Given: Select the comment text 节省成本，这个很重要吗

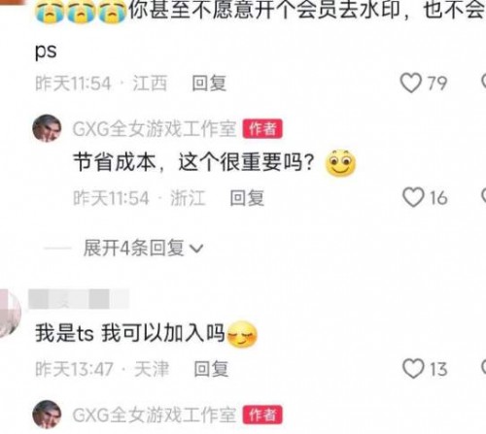Looking at the screenshot, I should click(x=193, y=162).
